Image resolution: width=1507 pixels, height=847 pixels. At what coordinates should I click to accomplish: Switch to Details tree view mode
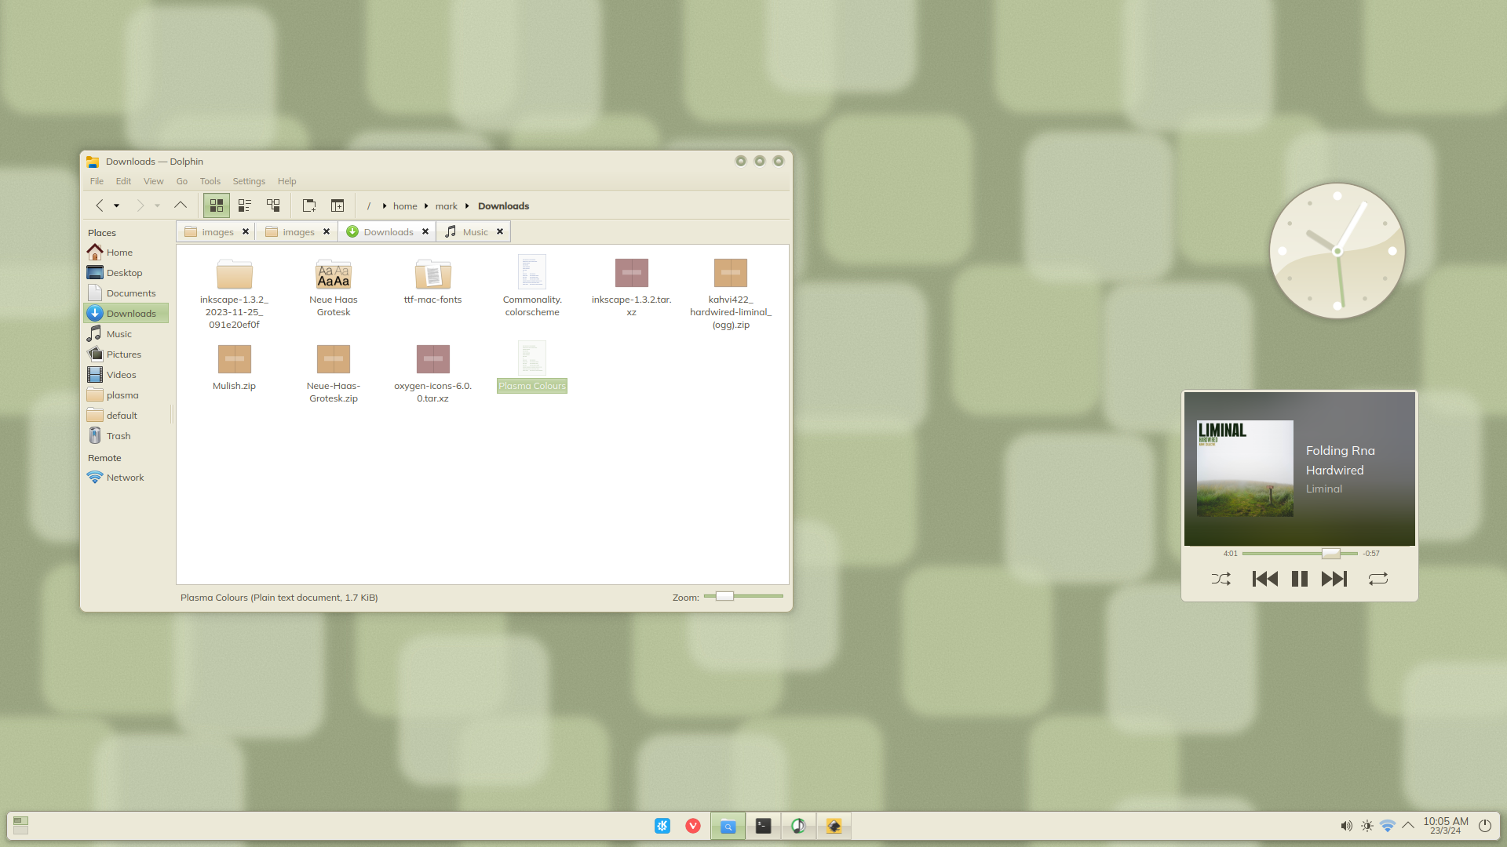273,205
